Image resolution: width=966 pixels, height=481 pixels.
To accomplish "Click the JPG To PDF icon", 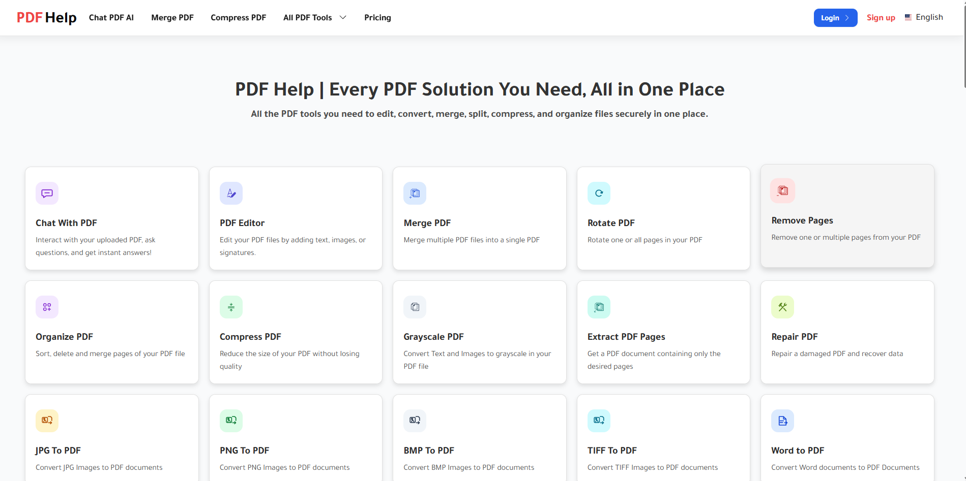I will click(47, 421).
